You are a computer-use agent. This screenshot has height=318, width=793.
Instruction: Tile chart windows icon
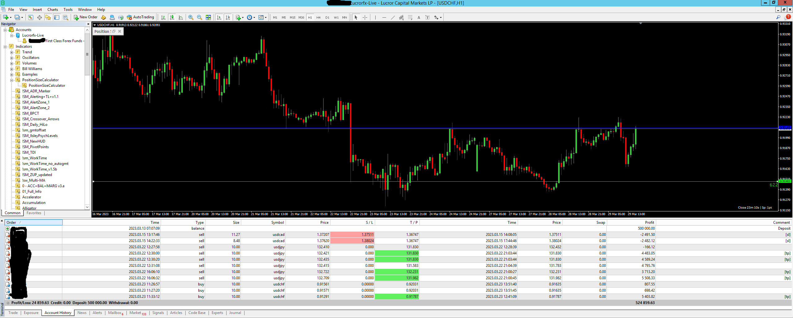(x=208, y=17)
